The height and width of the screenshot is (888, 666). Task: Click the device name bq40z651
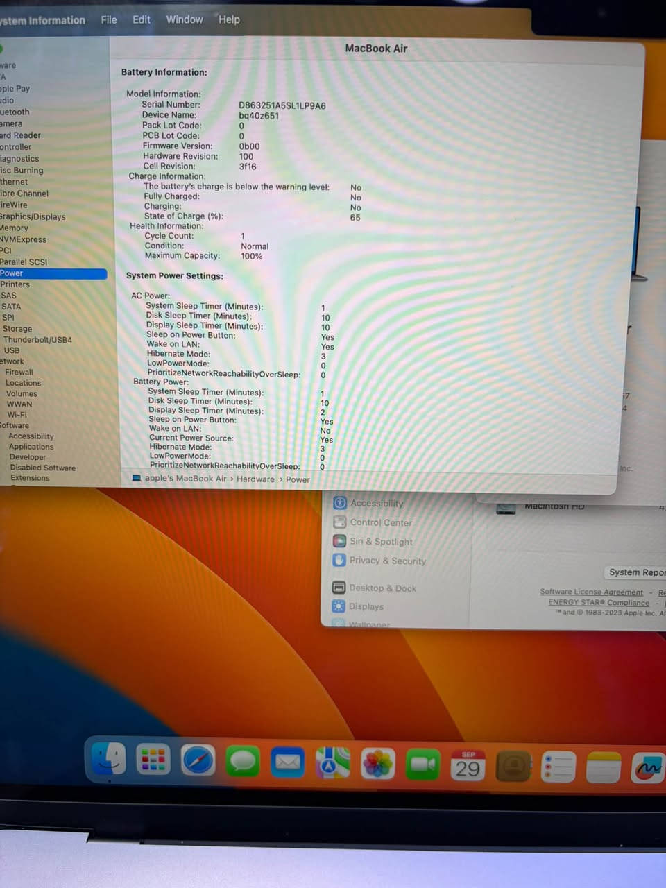tap(259, 116)
